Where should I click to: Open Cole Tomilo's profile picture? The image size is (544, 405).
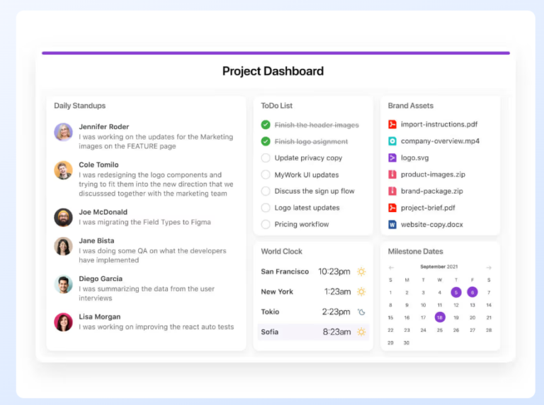(x=63, y=170)
